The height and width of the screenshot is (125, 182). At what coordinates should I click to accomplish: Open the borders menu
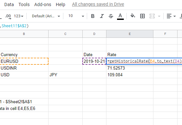[x=142, y=16]
